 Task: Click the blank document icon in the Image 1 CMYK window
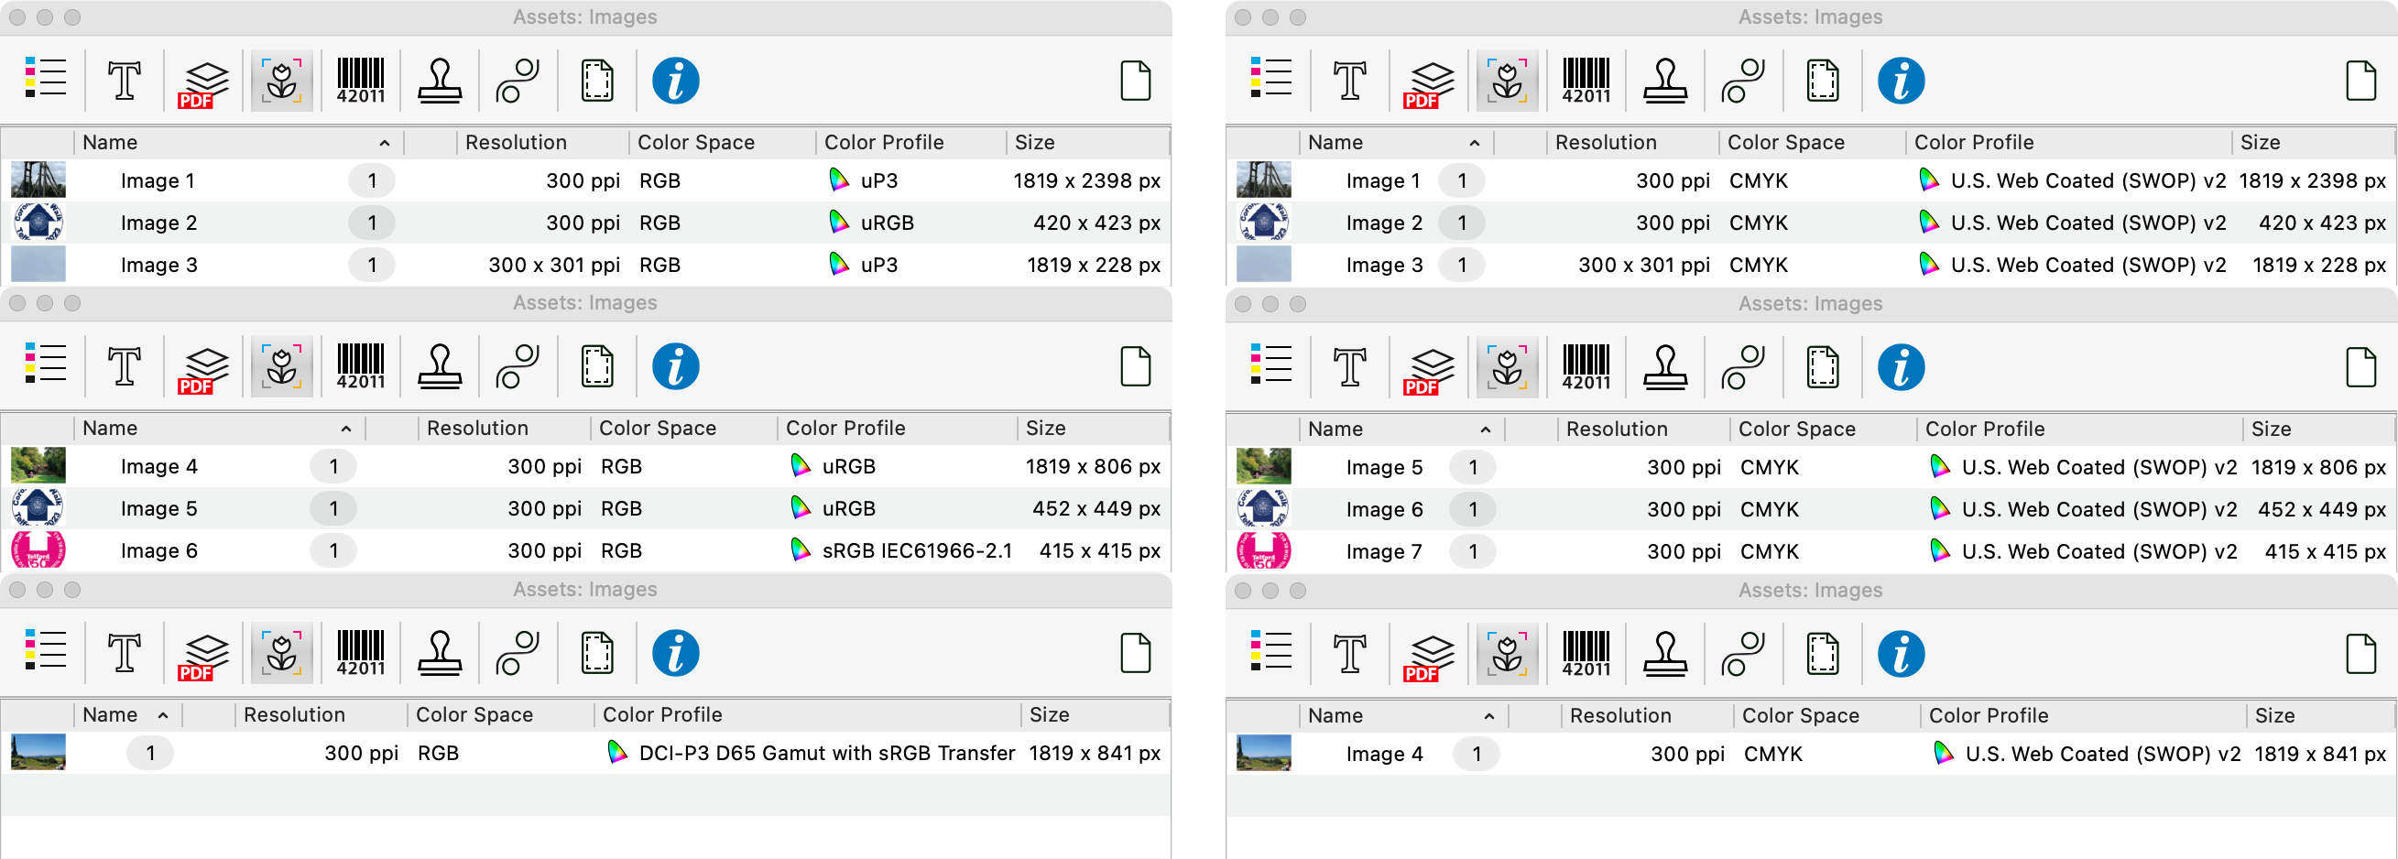[x=2360, y=81]
